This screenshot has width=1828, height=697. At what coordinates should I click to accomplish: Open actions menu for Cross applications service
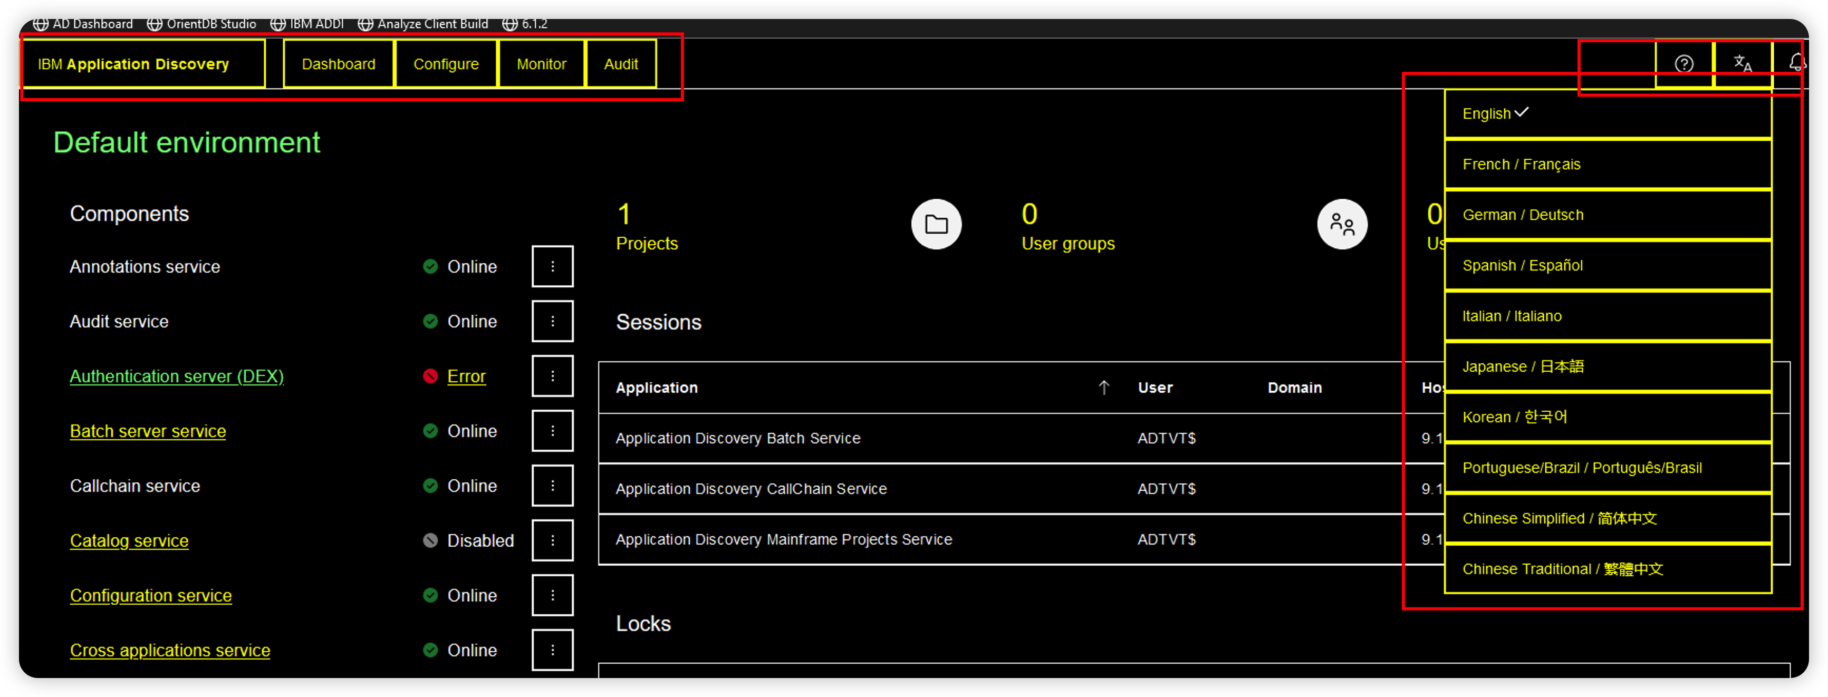pyautogui.click(x=552, y=650)
